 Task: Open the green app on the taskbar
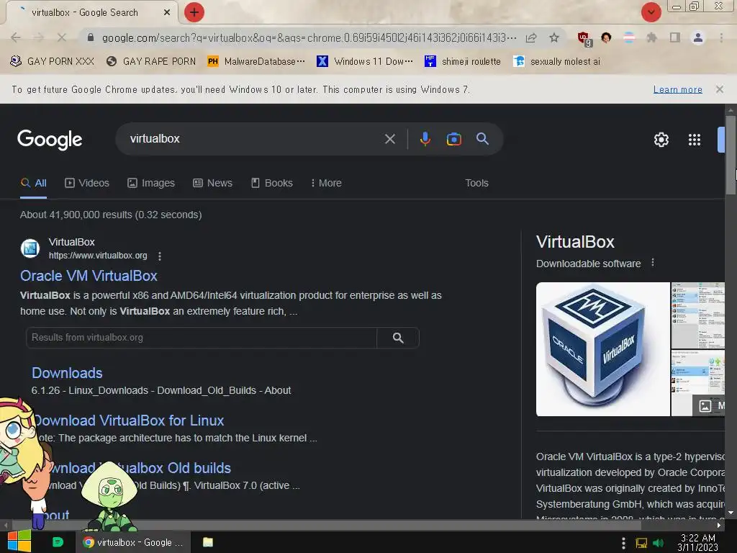click(x=58, y=542)
